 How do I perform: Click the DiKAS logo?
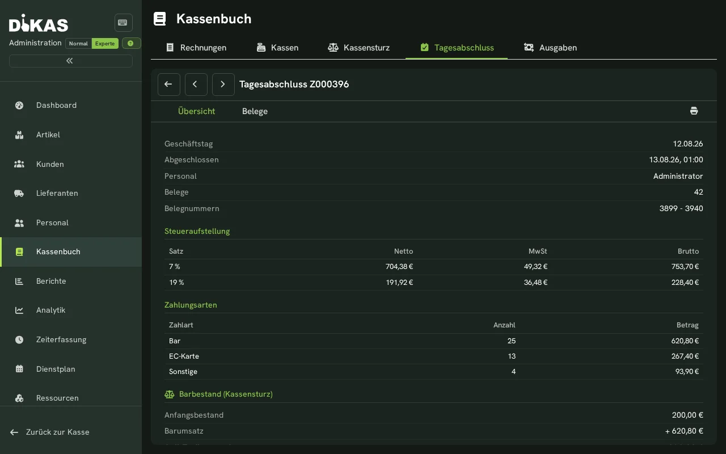(x=39, y=23)
